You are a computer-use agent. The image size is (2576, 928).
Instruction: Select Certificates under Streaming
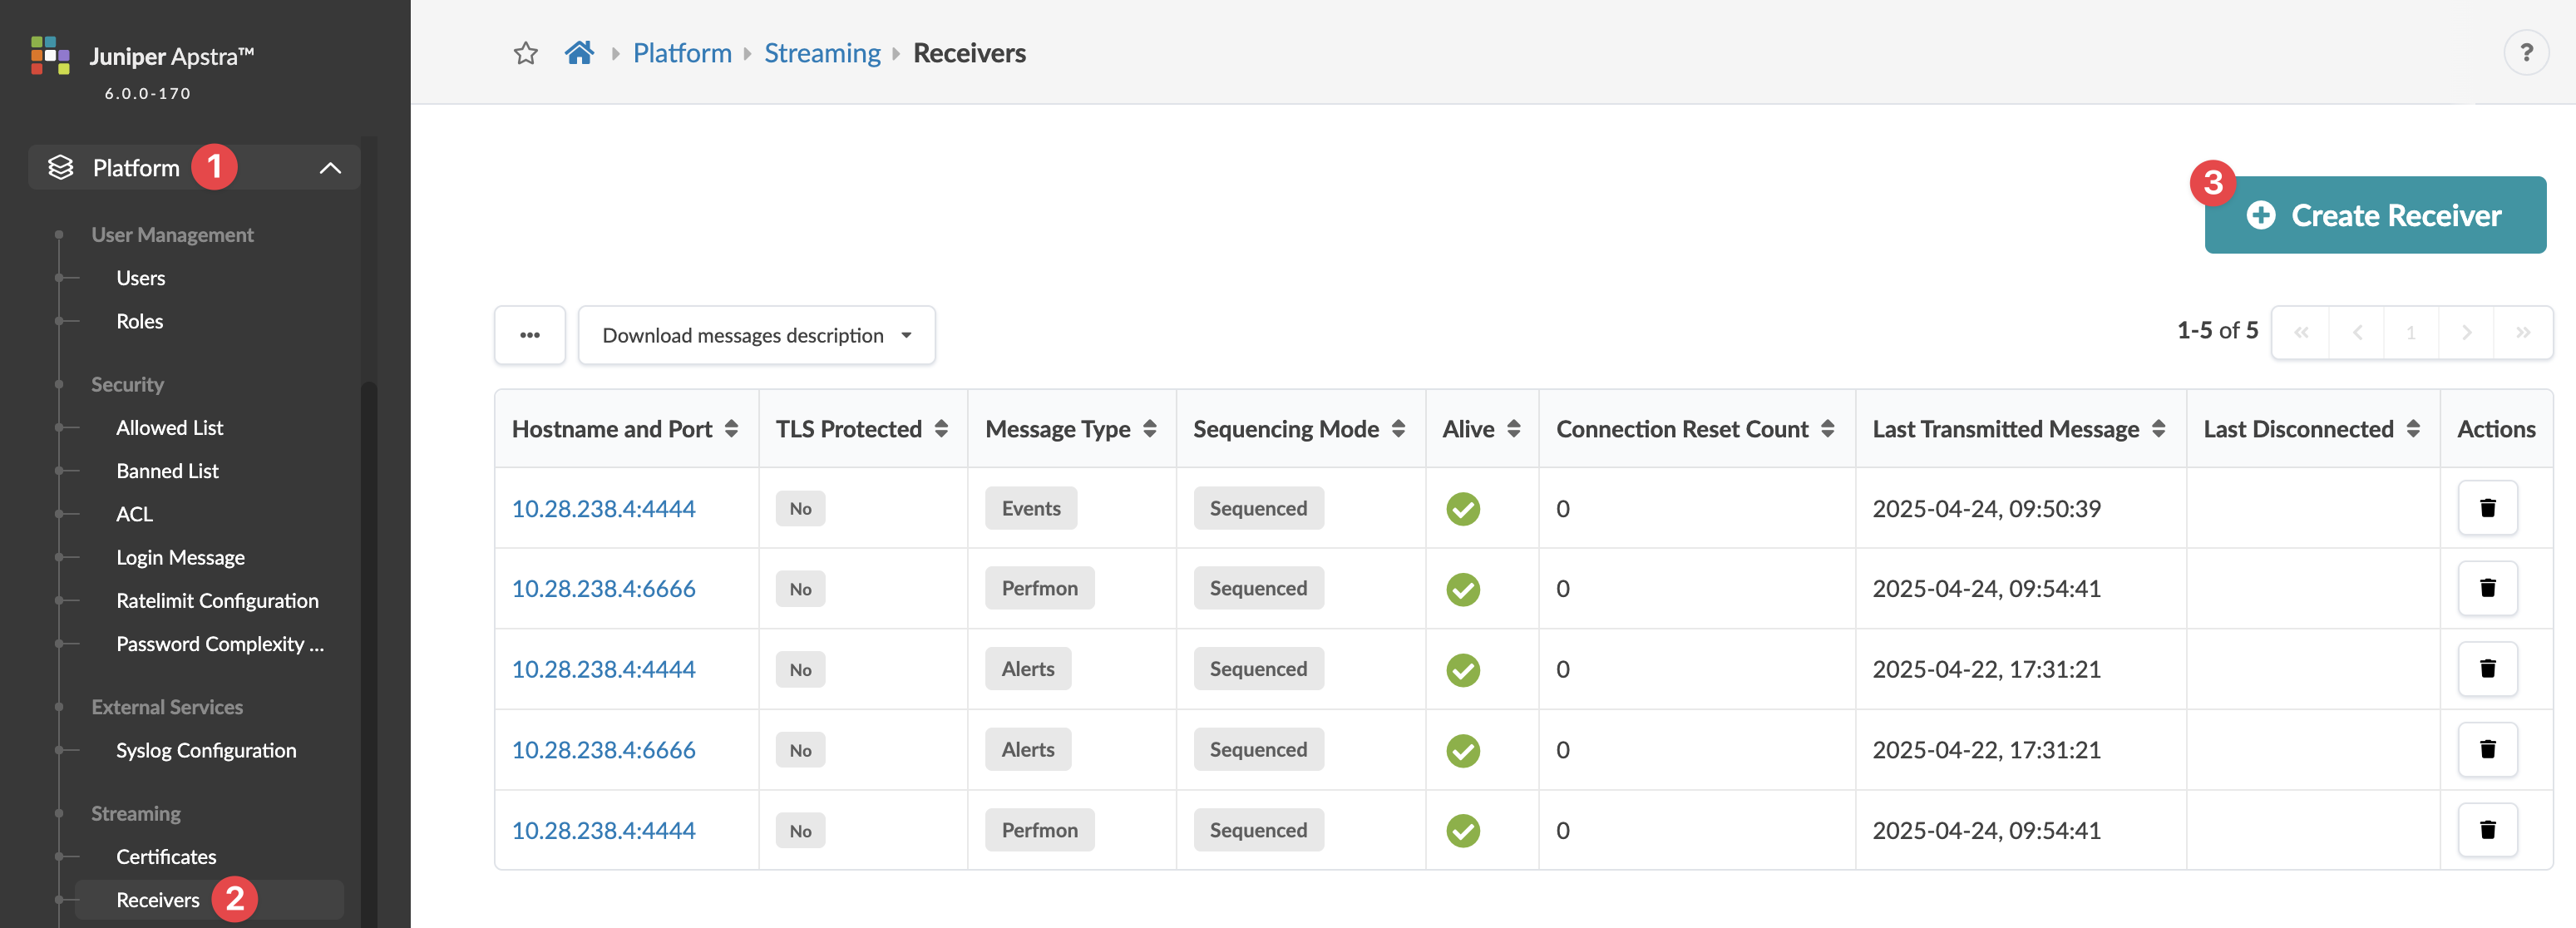coord(166,857)
